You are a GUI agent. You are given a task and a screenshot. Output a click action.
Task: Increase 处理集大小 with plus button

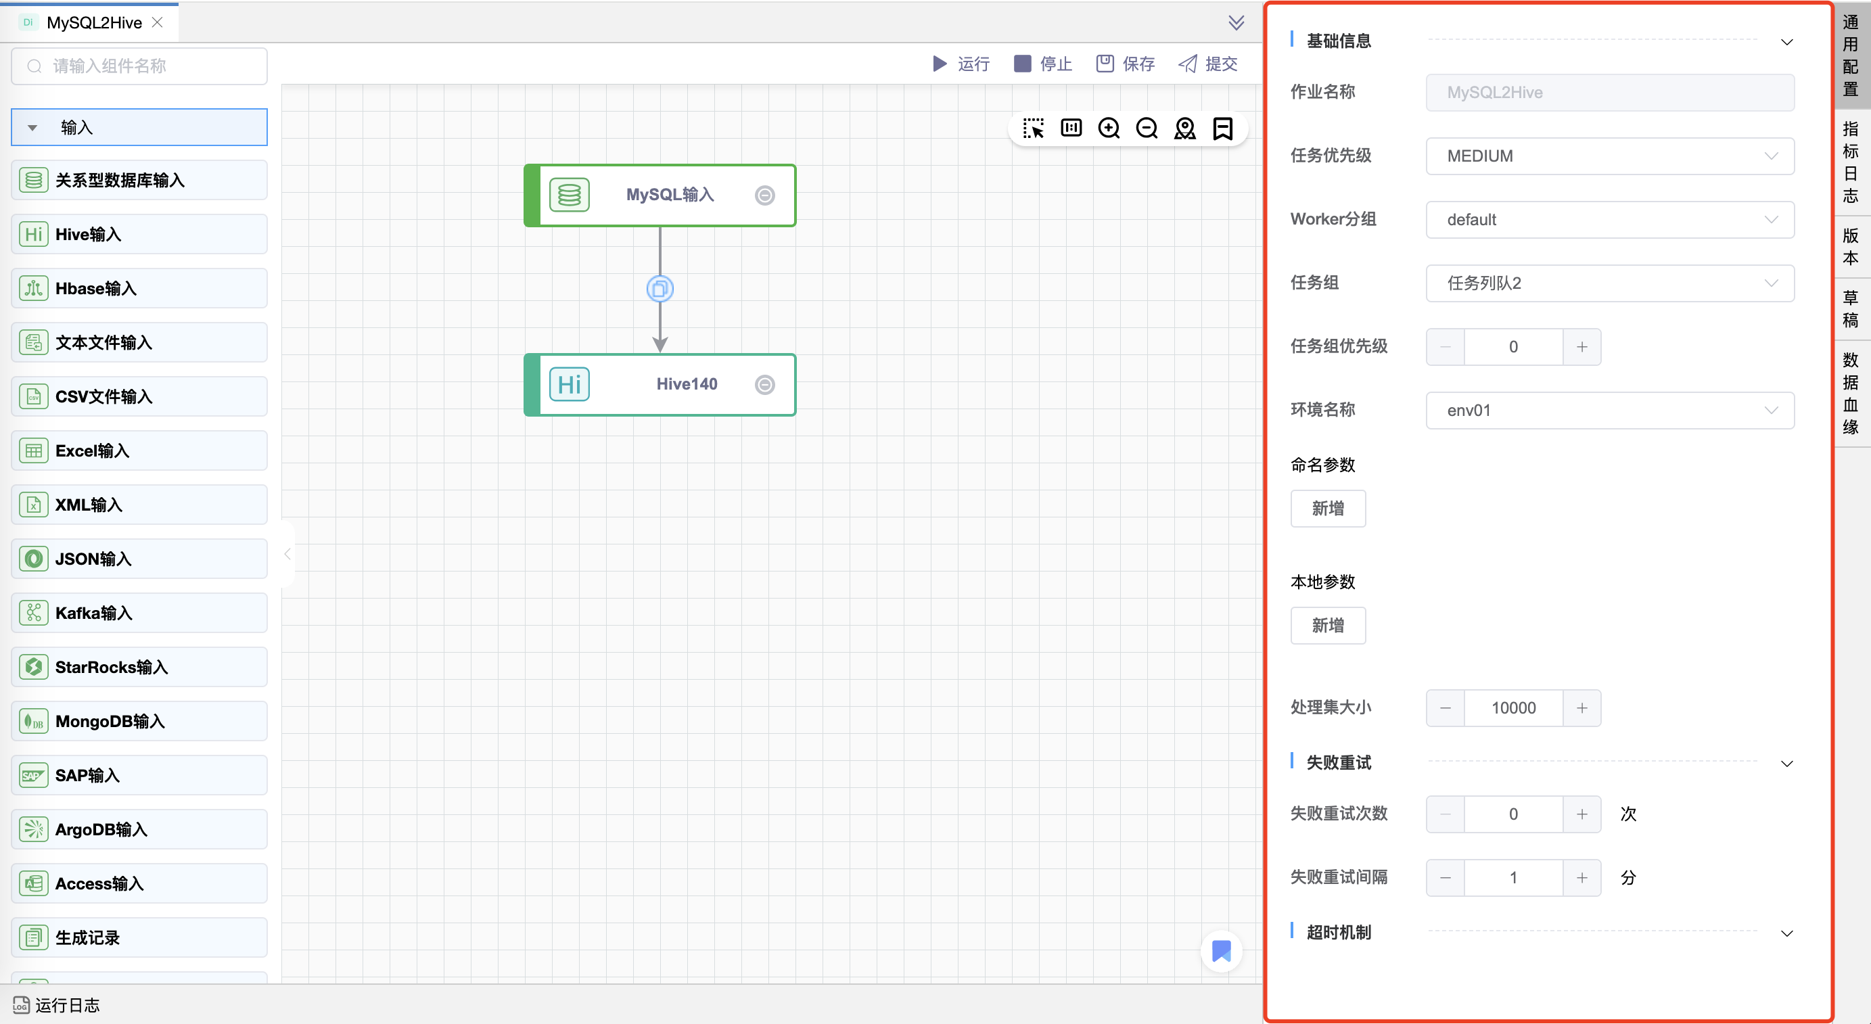(1582, 708)
